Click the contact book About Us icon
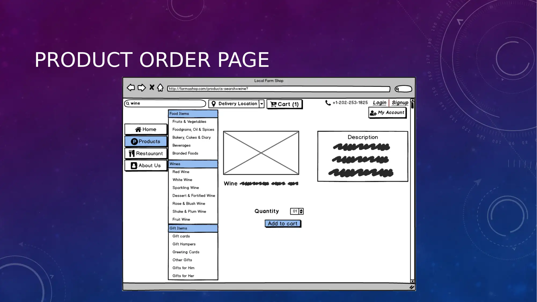The height and width of the screenshot is (302, 537). pos(134,166)
